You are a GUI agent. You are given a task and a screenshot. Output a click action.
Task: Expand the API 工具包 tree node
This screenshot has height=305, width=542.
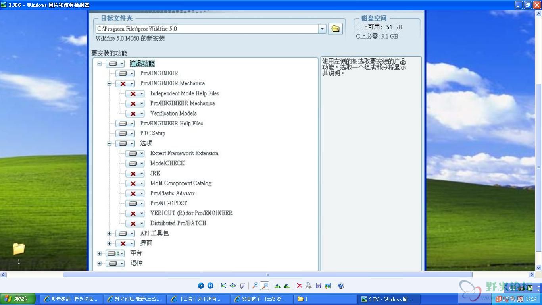110,234
